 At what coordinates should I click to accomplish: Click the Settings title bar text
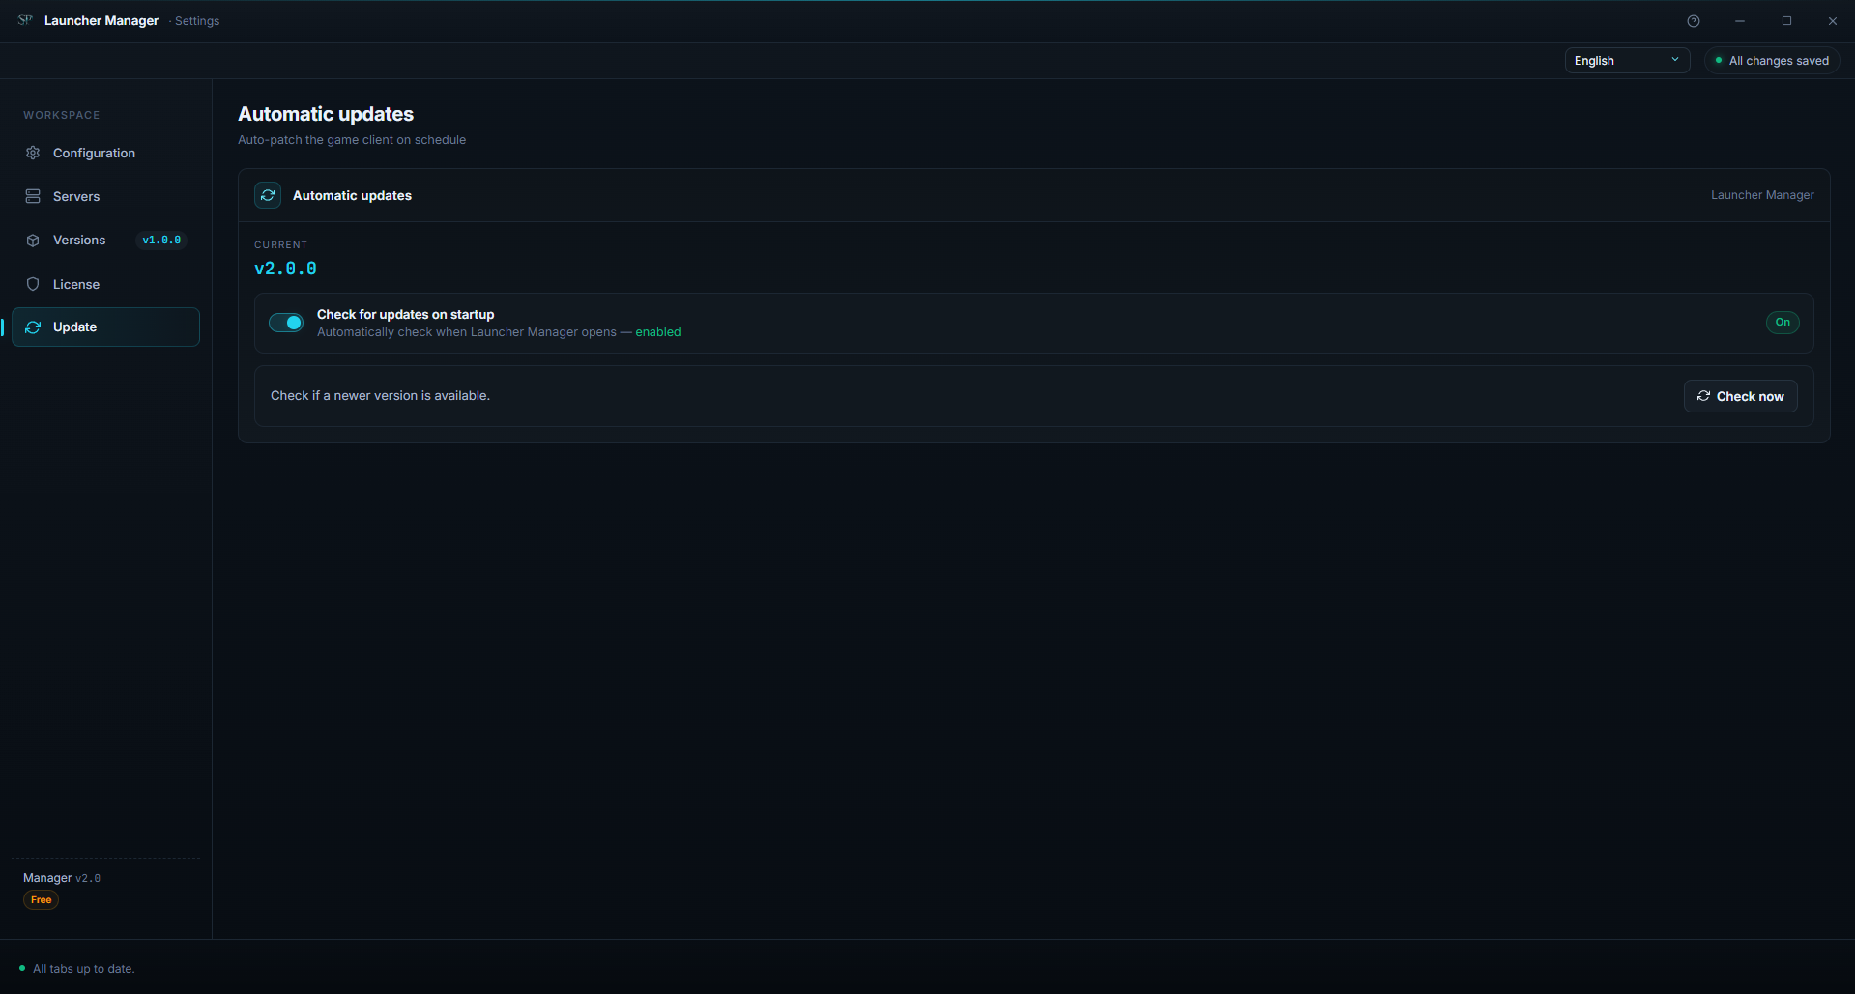tap(197, 21)
